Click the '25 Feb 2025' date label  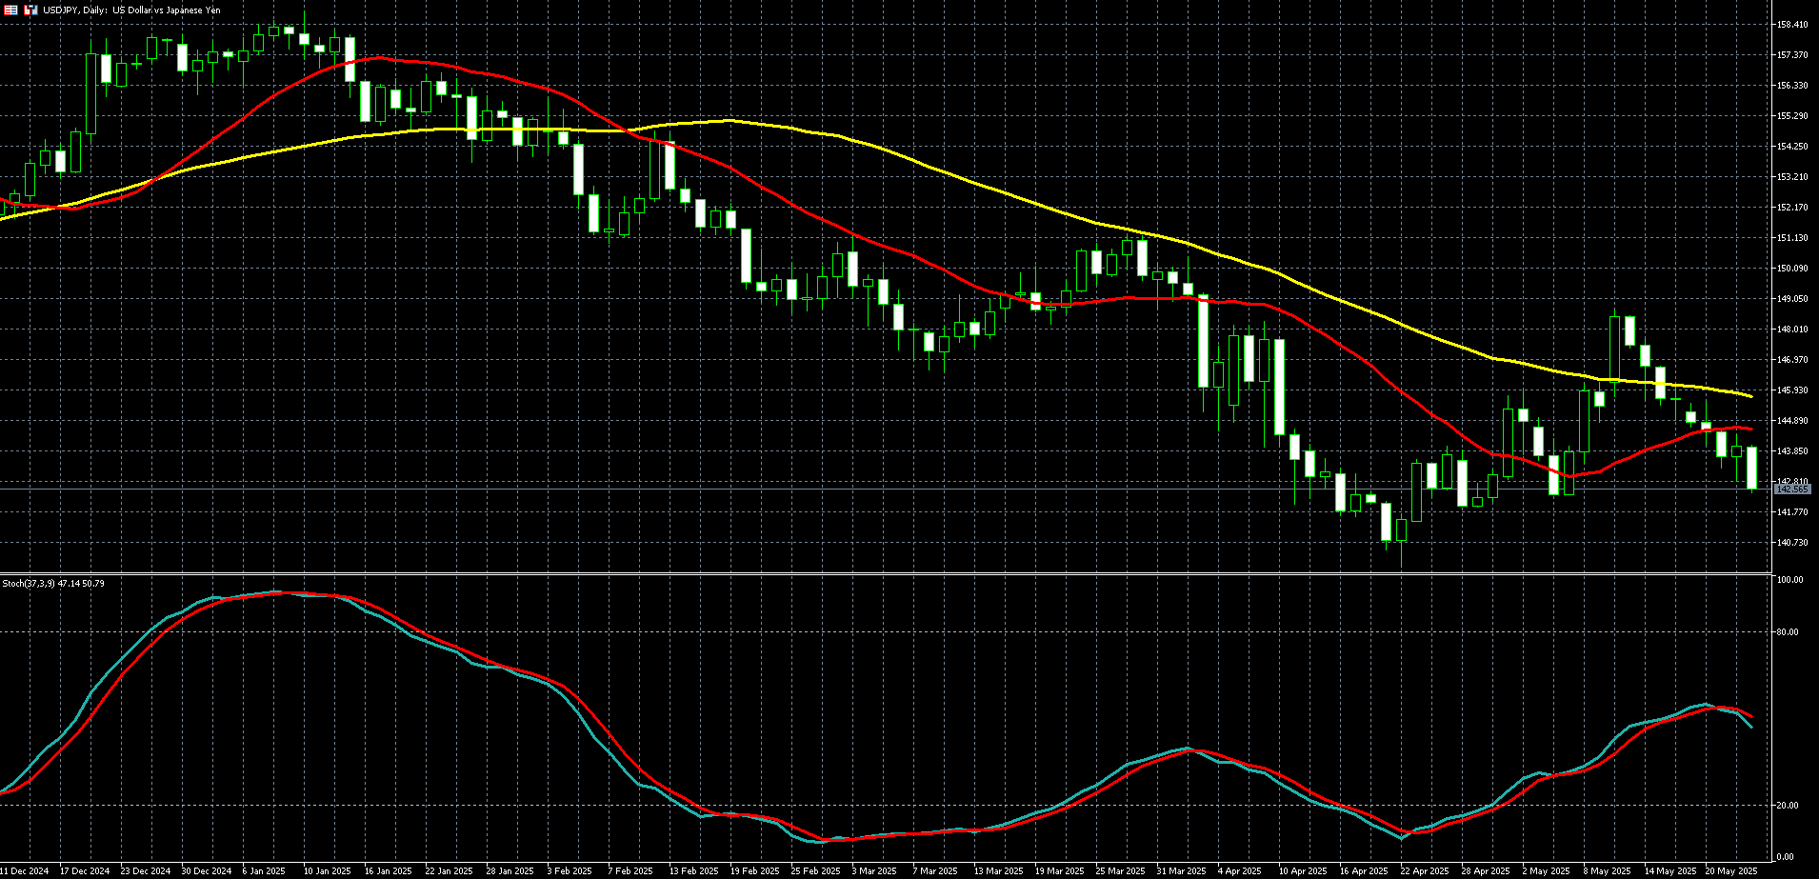coord(815,871)
